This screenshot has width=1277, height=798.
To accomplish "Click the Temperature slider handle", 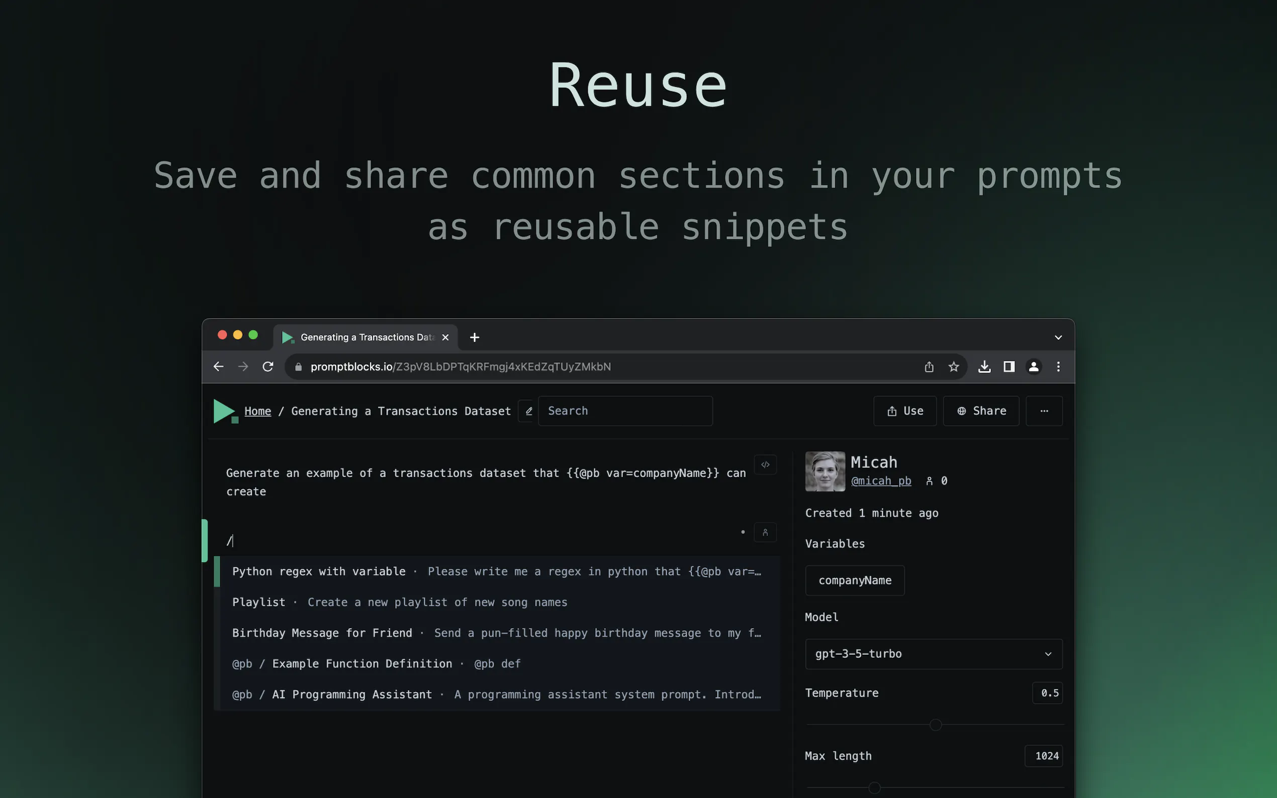I will 936,725.
